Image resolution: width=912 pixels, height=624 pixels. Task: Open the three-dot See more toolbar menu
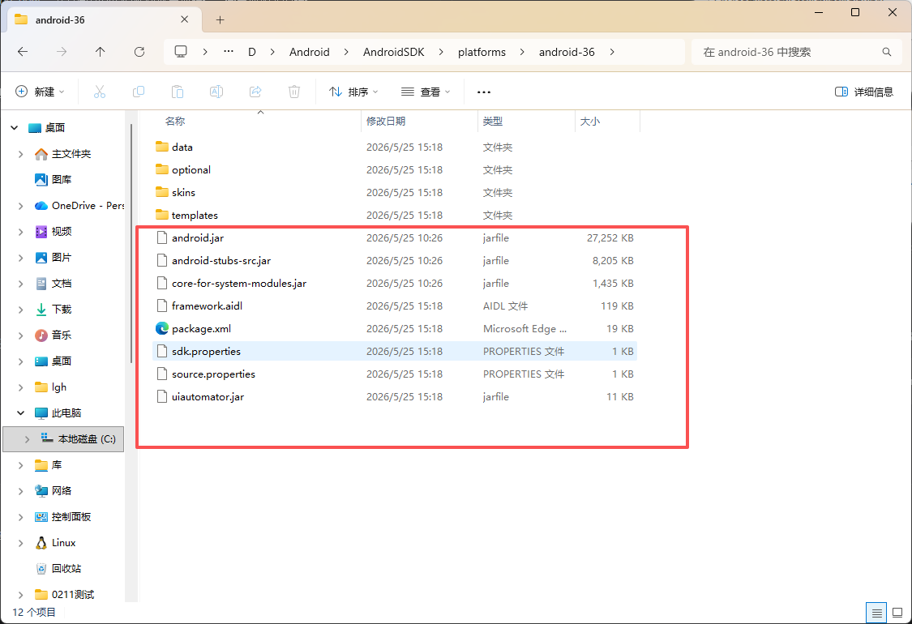click(x=483, y=92)
